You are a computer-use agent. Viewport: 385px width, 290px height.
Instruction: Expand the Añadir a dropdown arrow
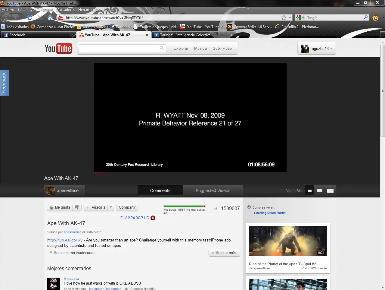(x=111, y=207)
